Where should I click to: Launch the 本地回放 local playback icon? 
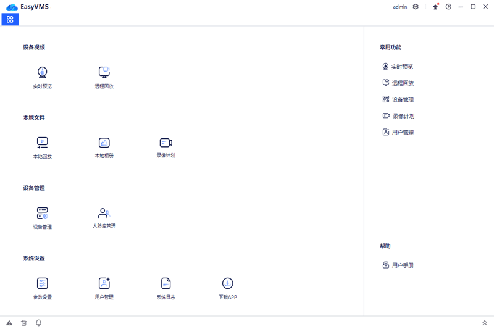pos(42,143)
